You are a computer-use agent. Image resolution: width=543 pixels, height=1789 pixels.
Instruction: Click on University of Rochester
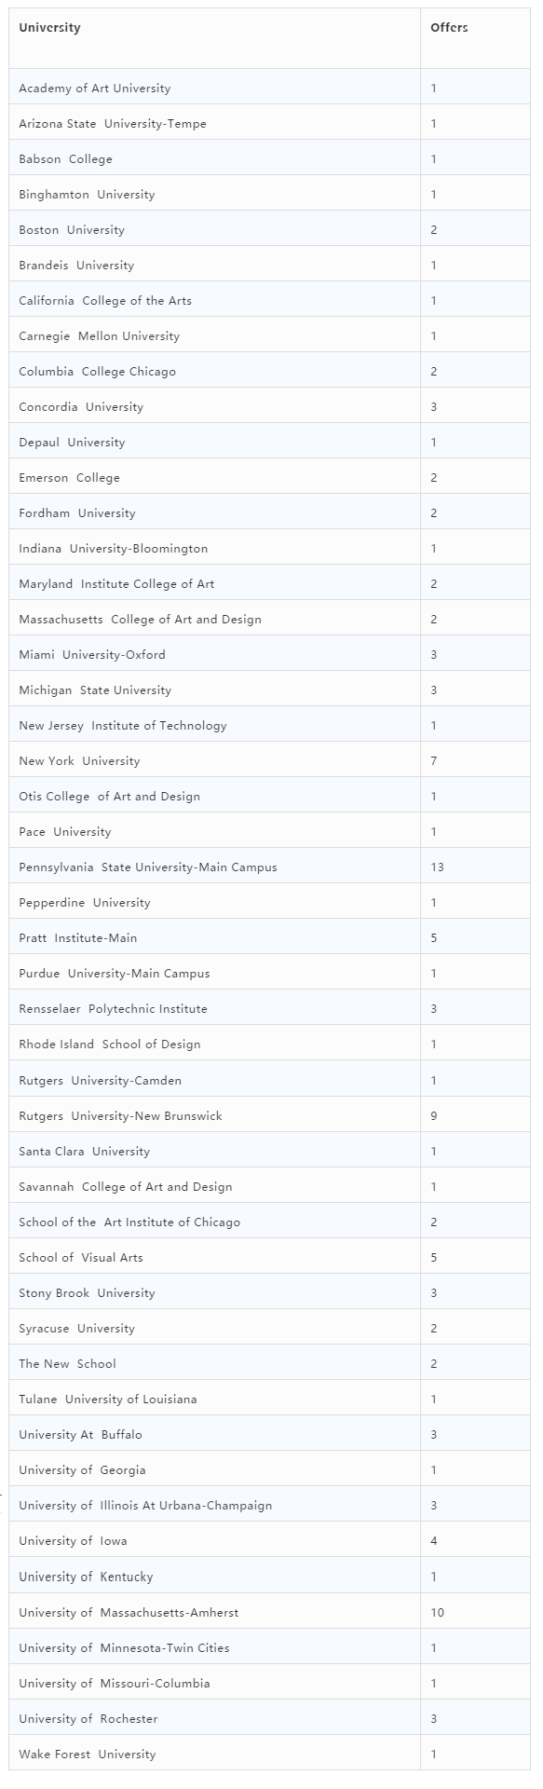click(x=88, y=1718)
